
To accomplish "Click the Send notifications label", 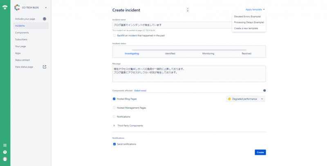I will click(127, 144).
